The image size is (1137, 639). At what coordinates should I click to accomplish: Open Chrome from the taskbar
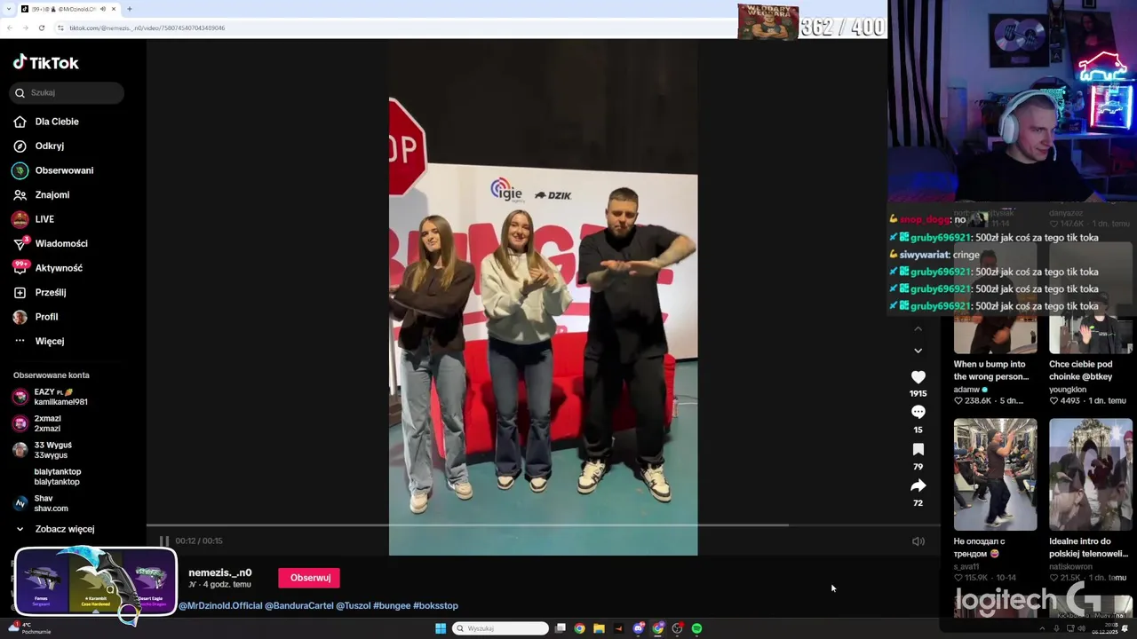click(x=579, y=628)
